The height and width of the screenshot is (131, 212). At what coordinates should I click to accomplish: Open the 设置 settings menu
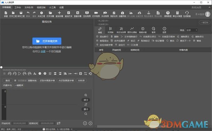tap(61, 7)
